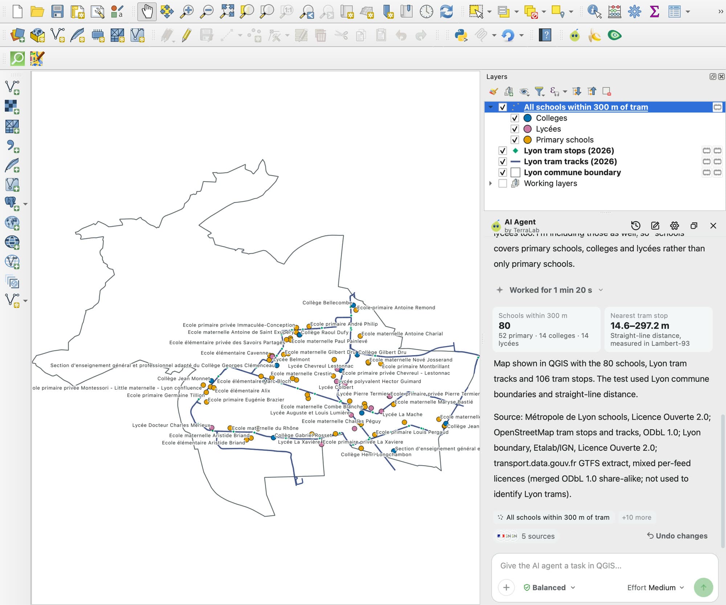The height and width of the screenshot is (605, 726).
Task: Open the Processing Toolbox gear icon
Action: [x=635, y=11]
